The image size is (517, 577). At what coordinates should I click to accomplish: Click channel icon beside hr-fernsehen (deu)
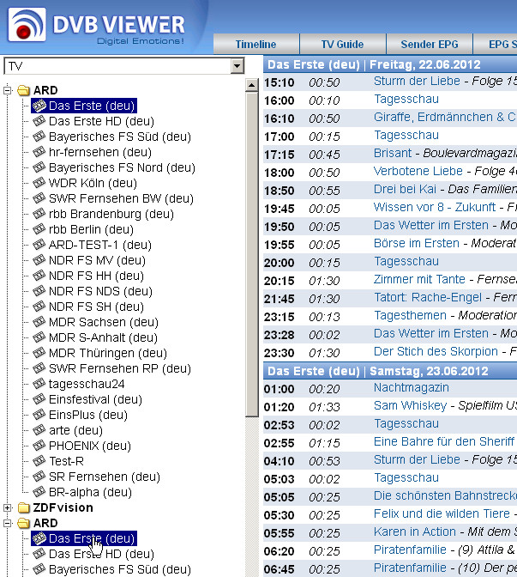click(39, 152)
